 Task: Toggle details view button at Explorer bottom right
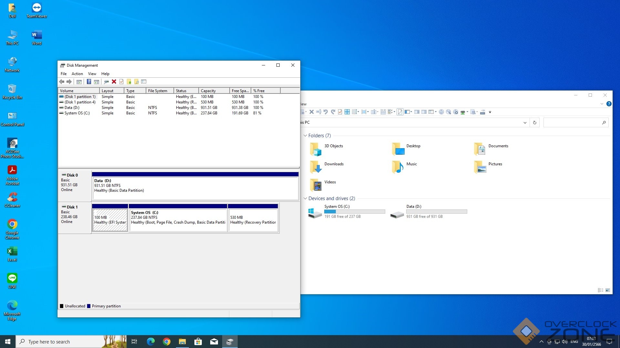[x=601, y=290]
